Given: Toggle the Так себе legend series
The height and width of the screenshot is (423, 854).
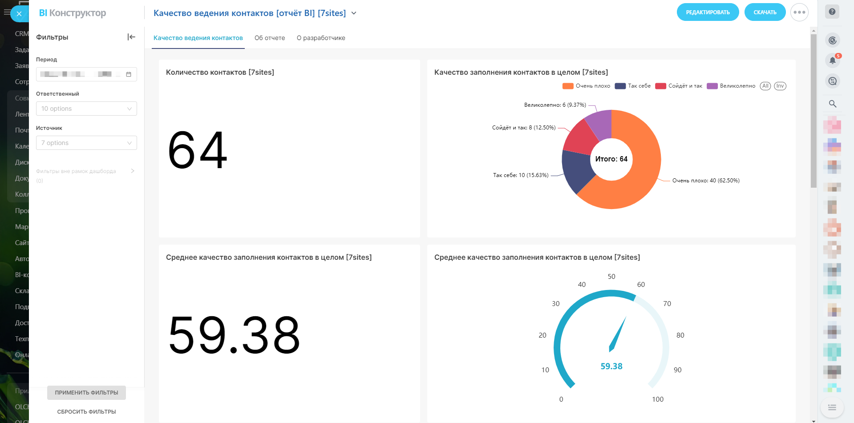Looking at the screenshot, I should [x=632, y=86].
